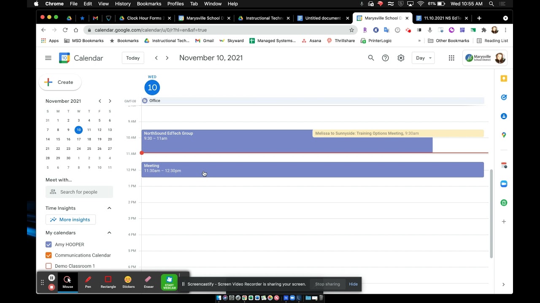Open the Day view switcher dropdown
The image size is (540, 303).
(423, 58)
